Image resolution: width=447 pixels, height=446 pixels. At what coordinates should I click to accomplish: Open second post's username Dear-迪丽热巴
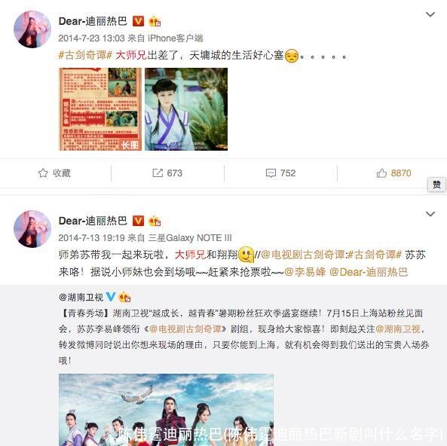pos(93,221)
